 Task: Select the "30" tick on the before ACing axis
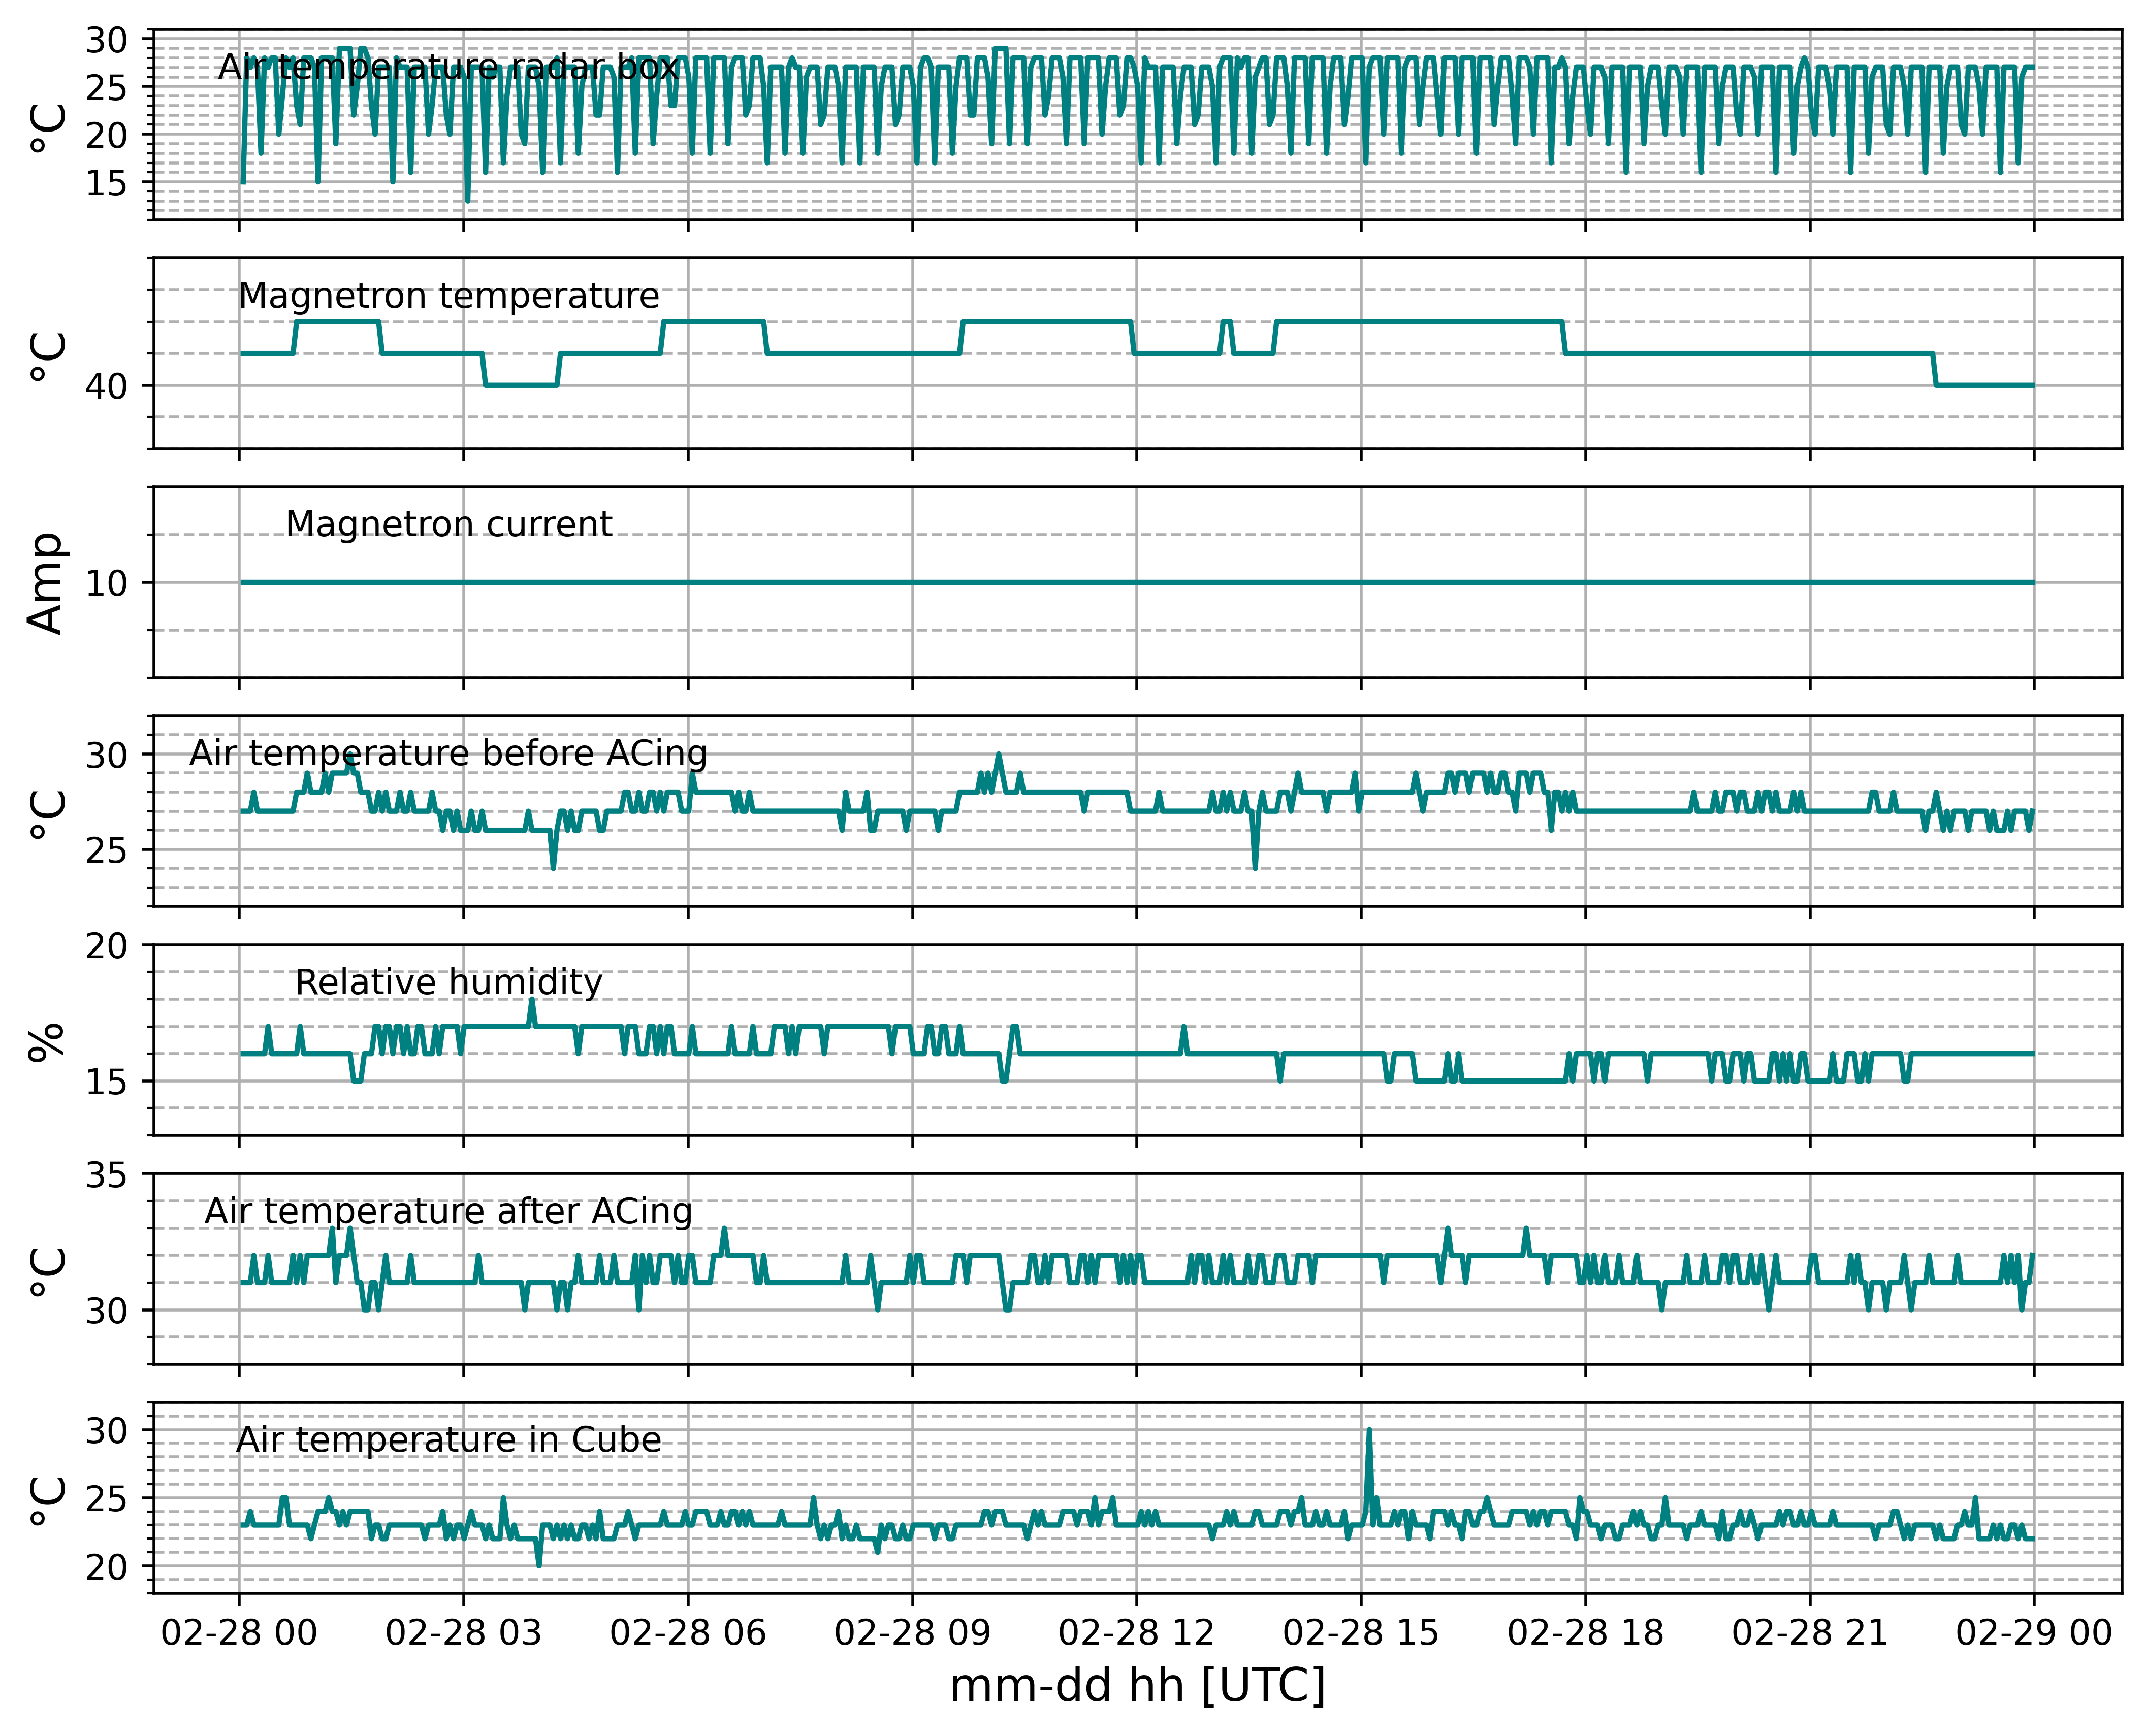pyautogui.click(x=106, y=755)
